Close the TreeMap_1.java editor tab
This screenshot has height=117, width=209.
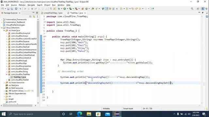click(85, 13)
